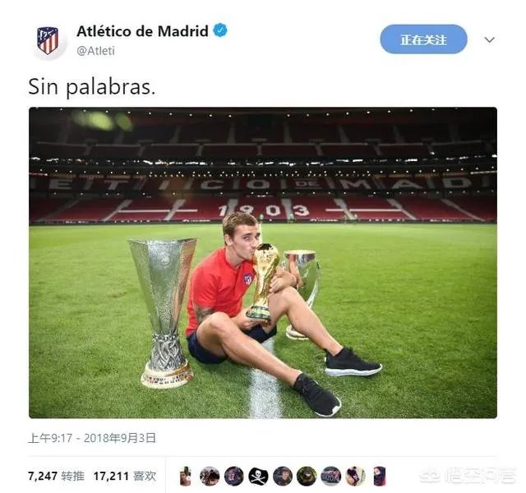This screenshot has height=493, width=526.
Task: View the 17,211 喜欢 likes list
Action: [x=124, y=476]
